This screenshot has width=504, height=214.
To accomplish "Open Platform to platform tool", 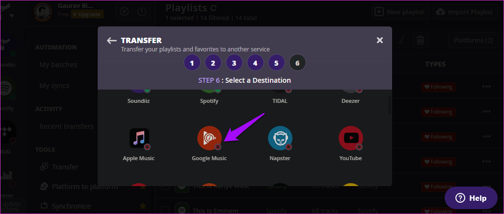I will (79, 187).
